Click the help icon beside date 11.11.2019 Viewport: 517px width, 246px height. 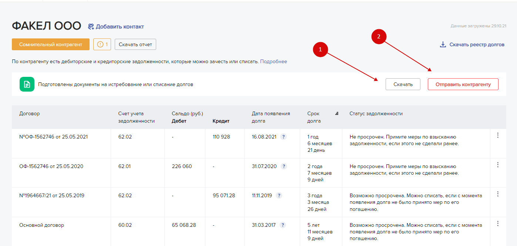(279, 195)
